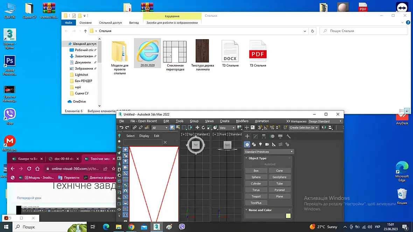The width and height of the screenshot is (413, 232).
Task: Select the Shapes category in the Create panel
Action: [x=254, y=144]
